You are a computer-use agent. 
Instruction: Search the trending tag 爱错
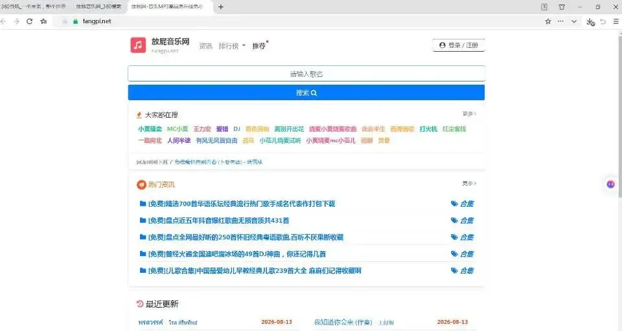[222, 129]
